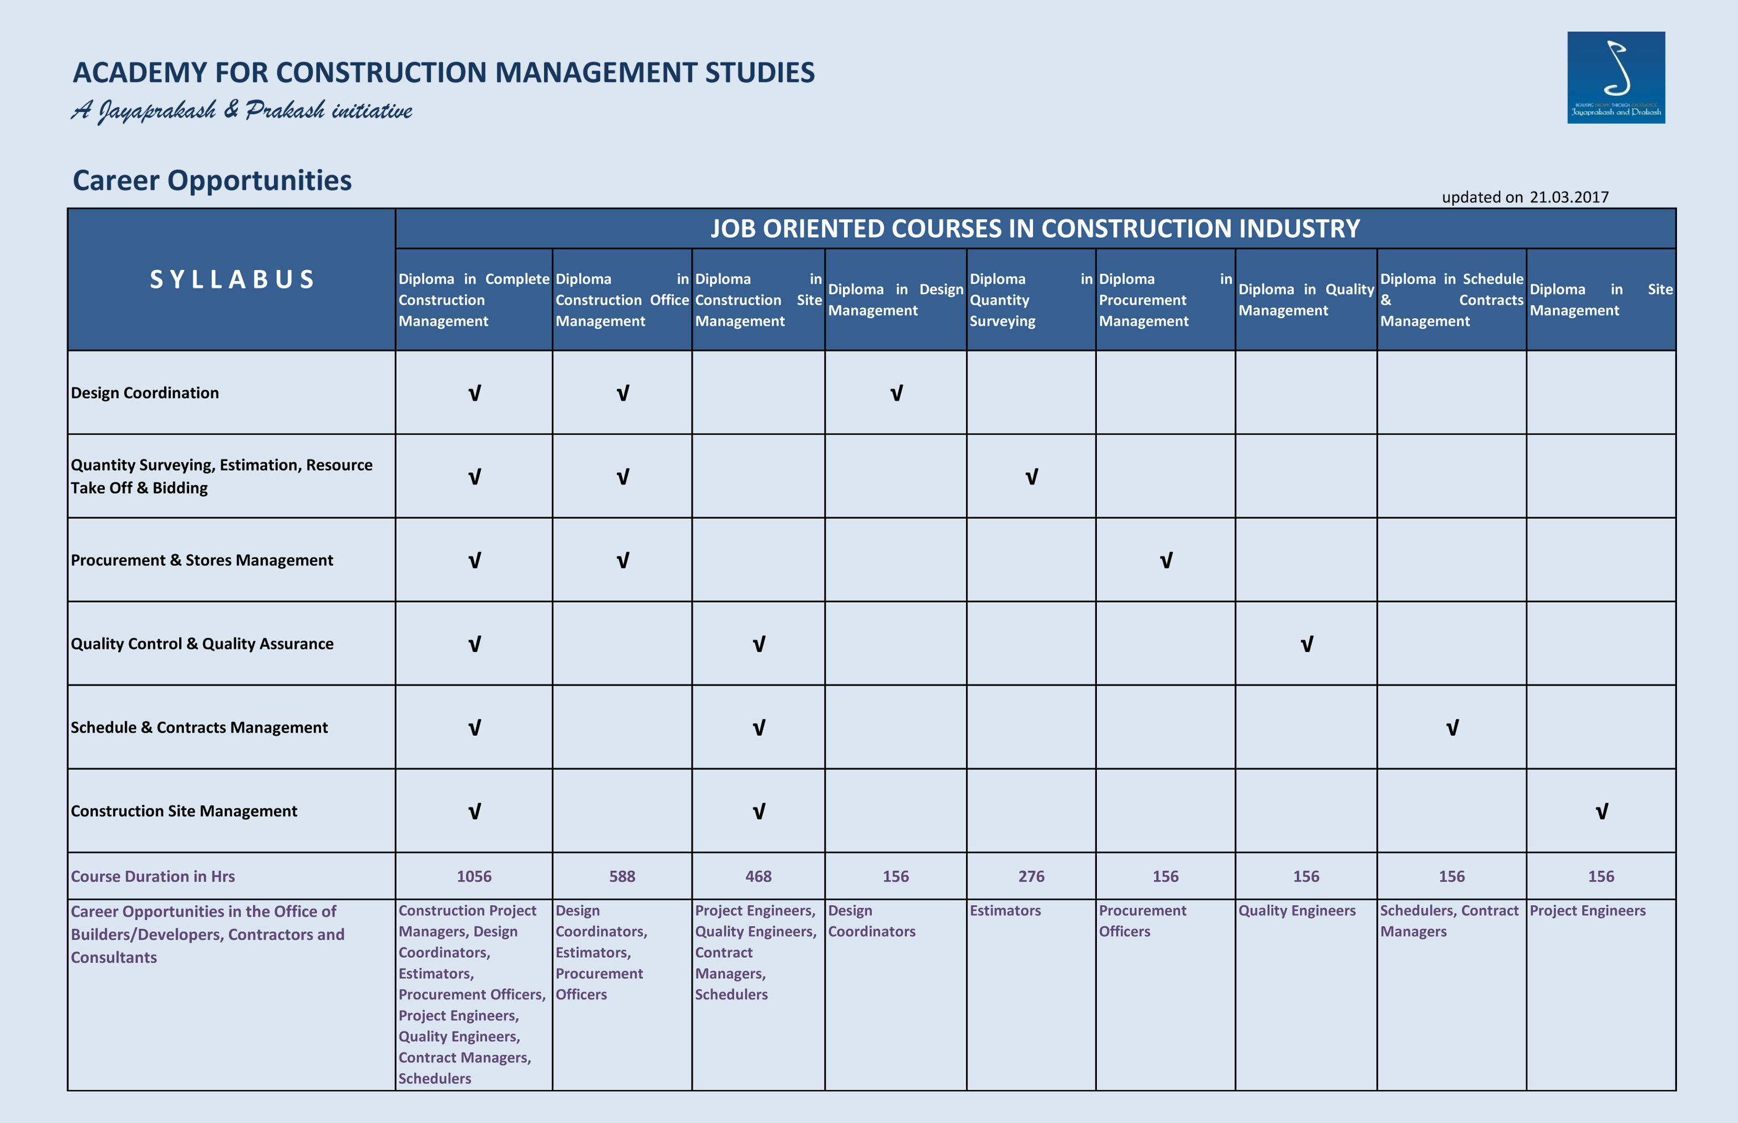Select the Career Opportunities heading
Image resolution: width=1738 pixels, height=1123 pixels.
[x=212, y=180]
